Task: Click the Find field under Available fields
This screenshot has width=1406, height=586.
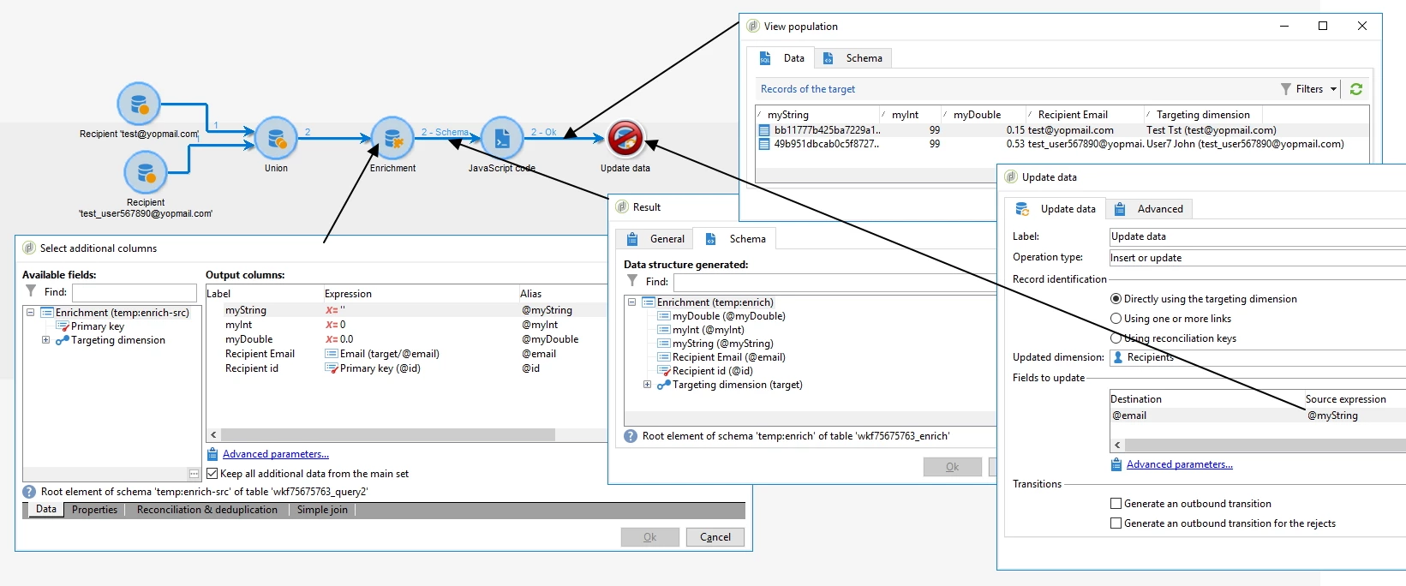Action: tap(135, 292)
